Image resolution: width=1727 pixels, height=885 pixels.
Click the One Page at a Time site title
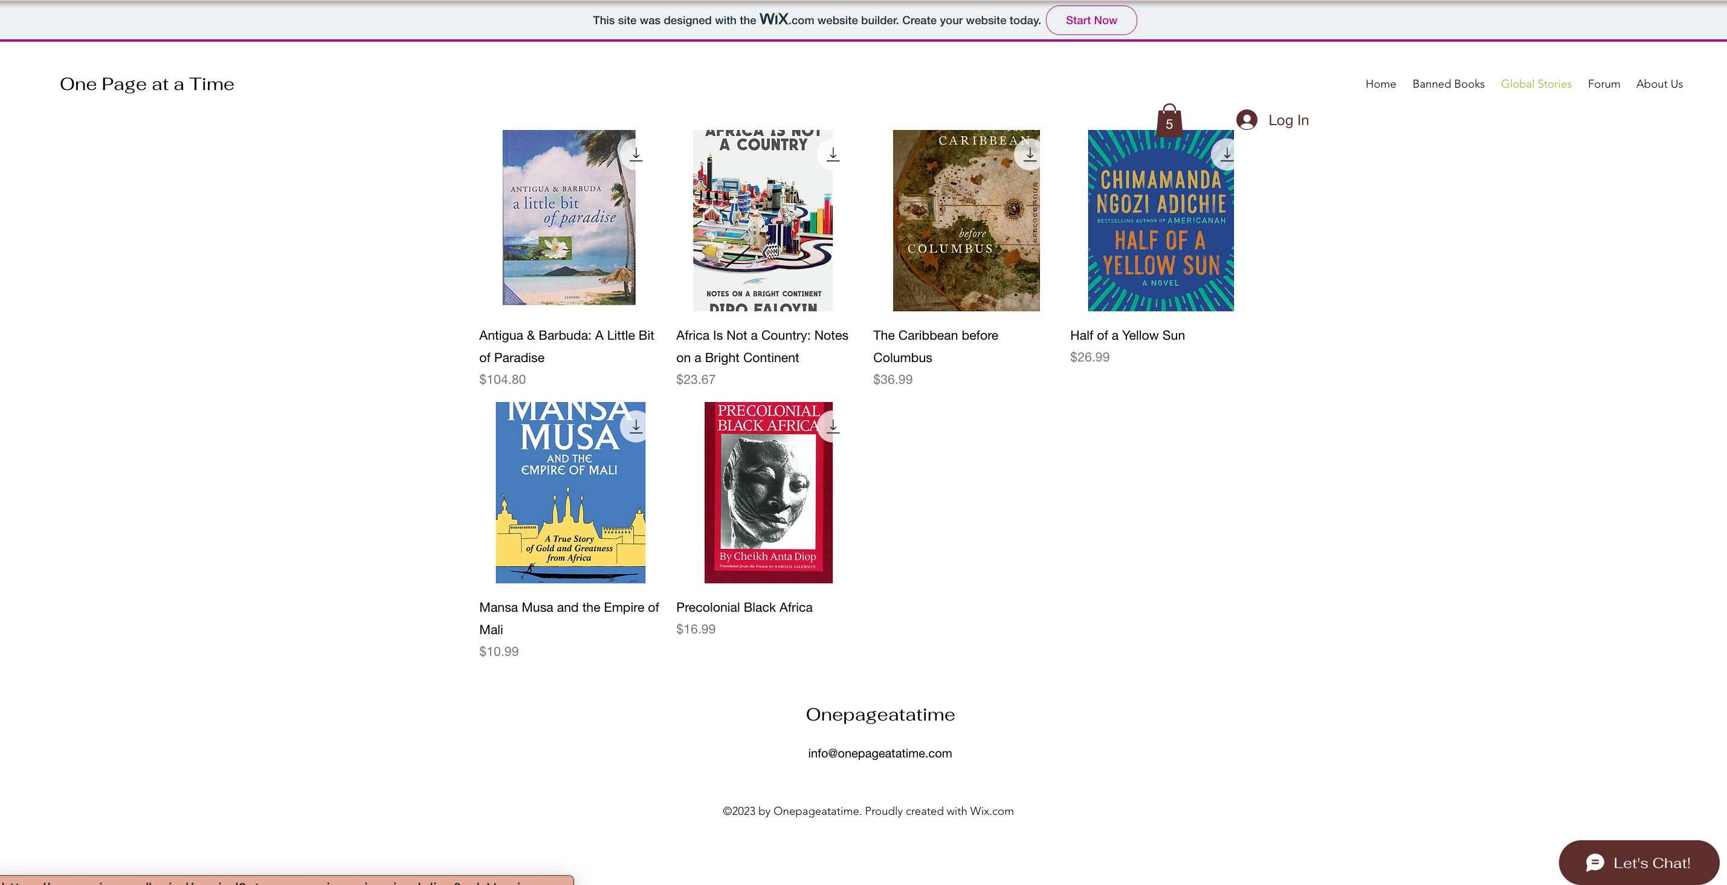pyautogui.click(x=147, y=84)
